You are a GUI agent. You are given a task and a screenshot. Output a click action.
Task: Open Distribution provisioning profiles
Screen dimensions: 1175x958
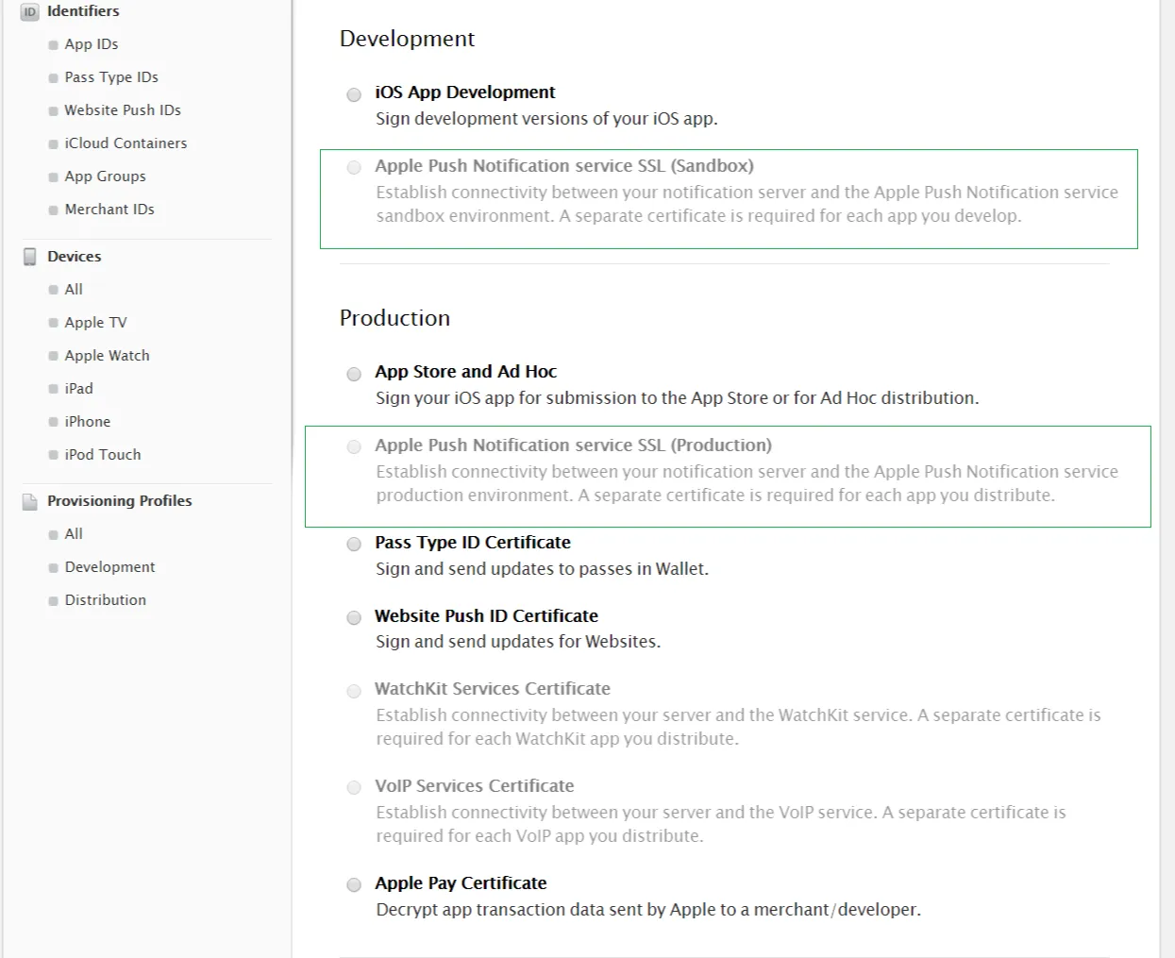[x=105, y=600]
